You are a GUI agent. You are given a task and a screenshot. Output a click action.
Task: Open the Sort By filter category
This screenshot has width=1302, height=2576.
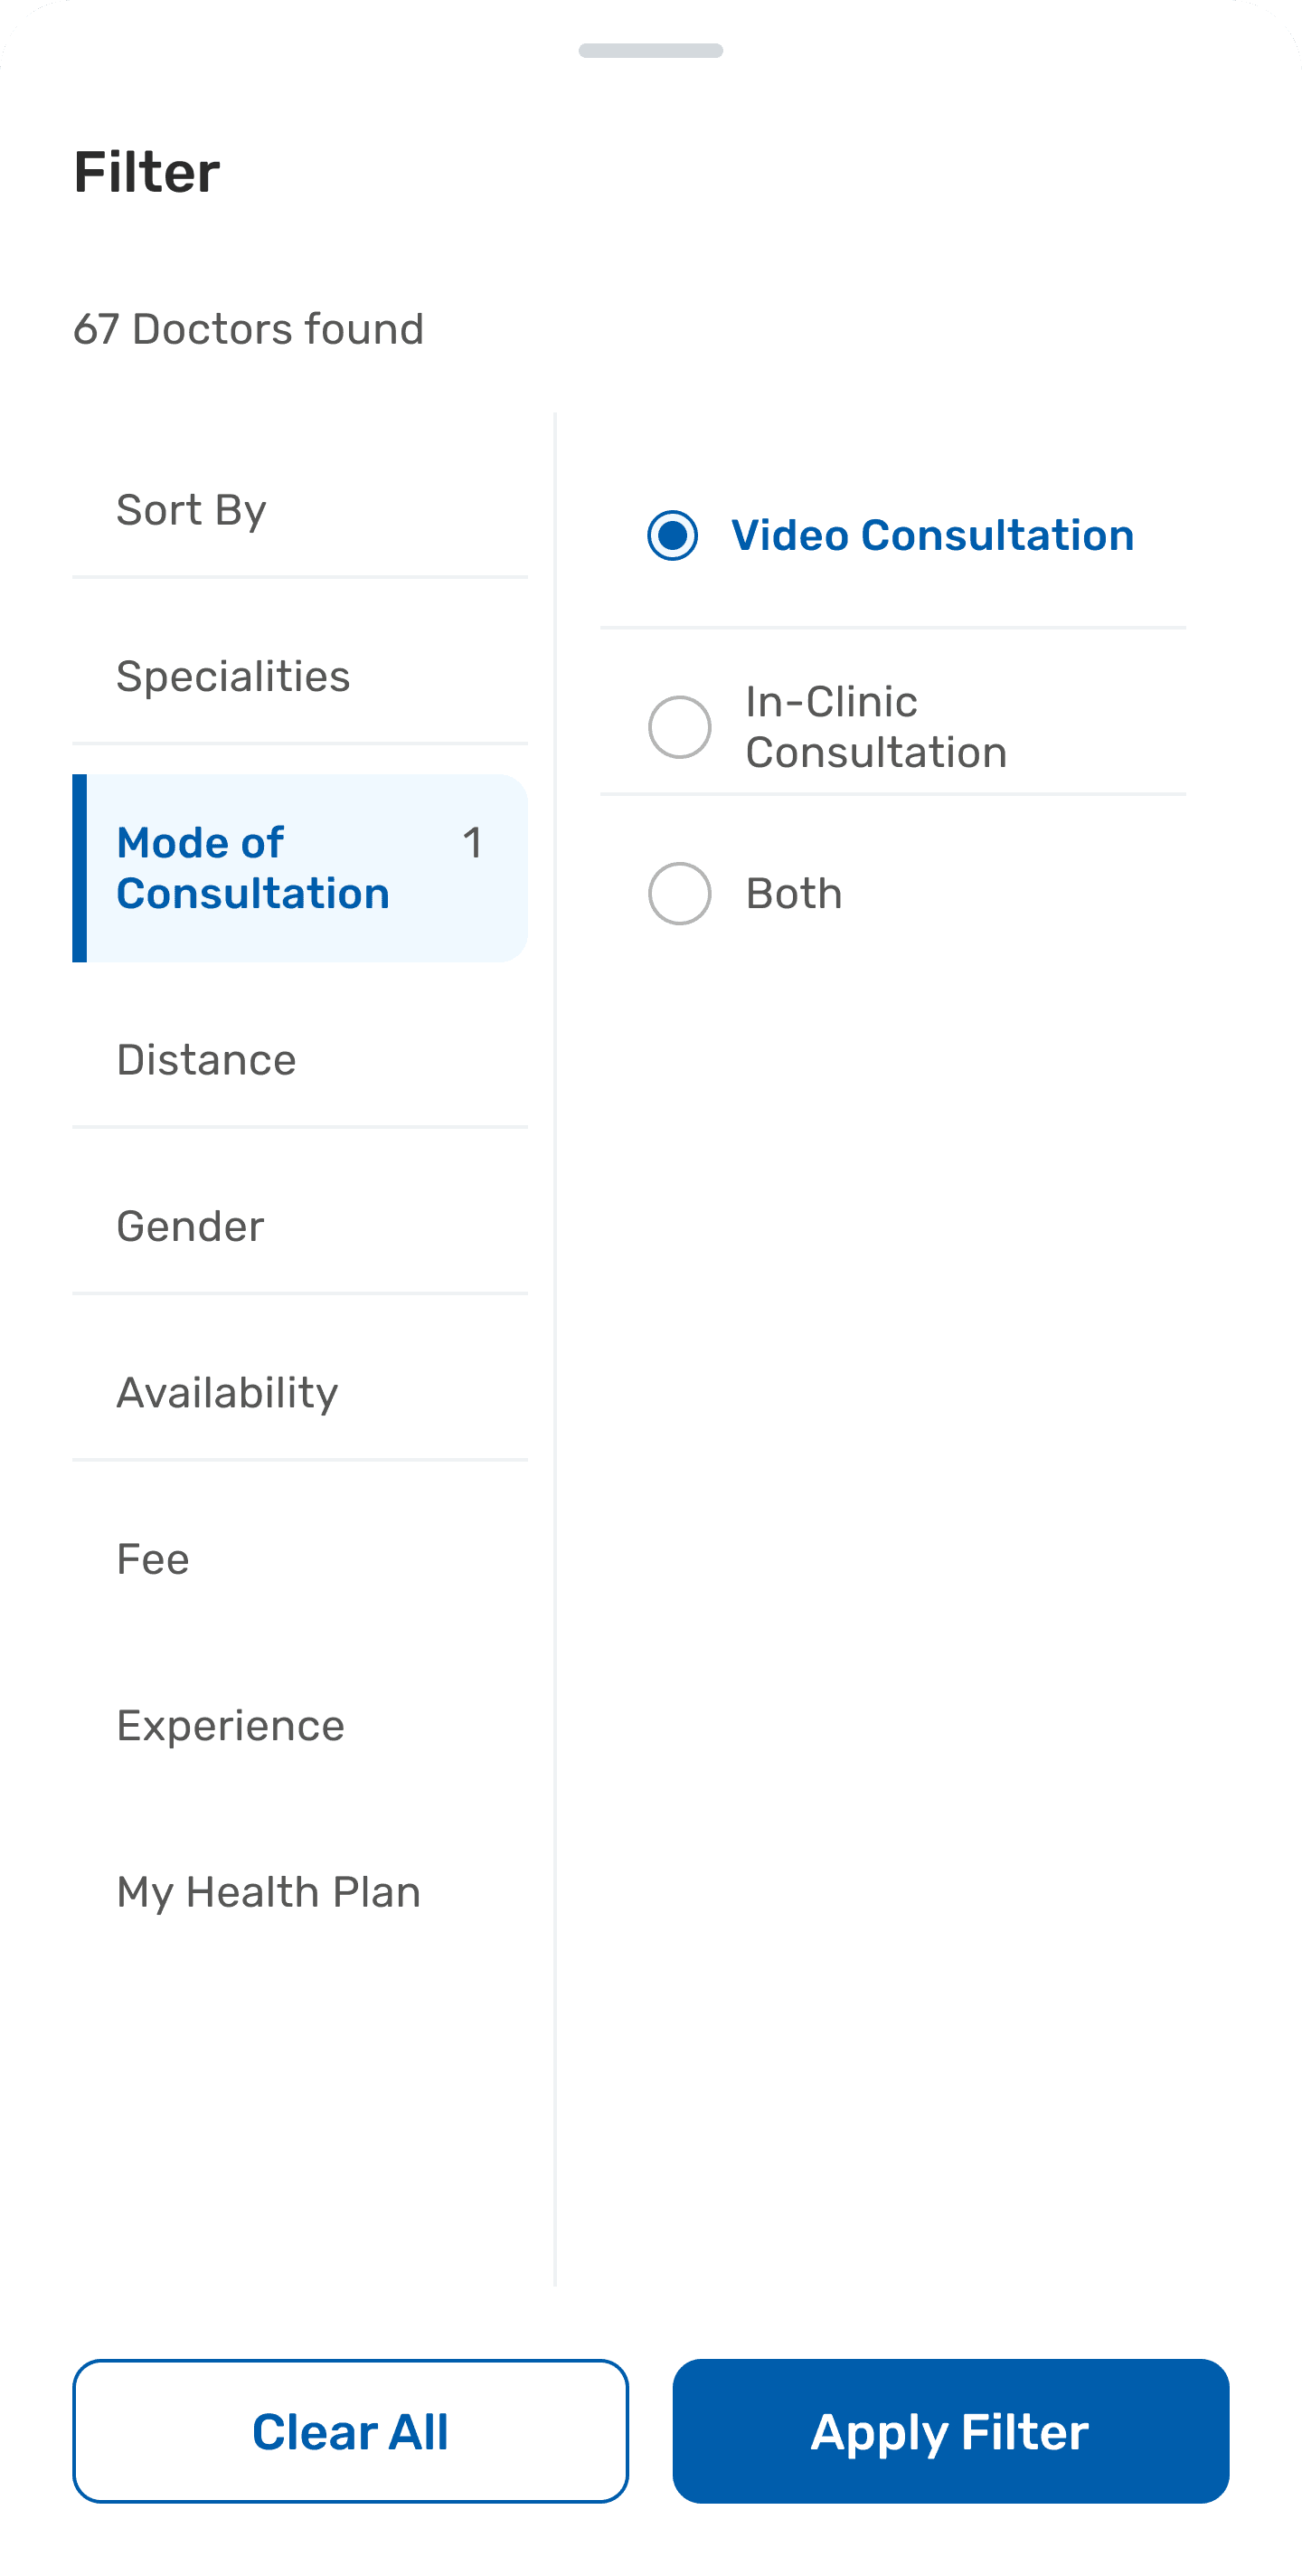coord(191,510)
